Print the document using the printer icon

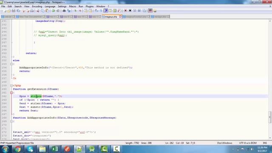tap(32, 11)
